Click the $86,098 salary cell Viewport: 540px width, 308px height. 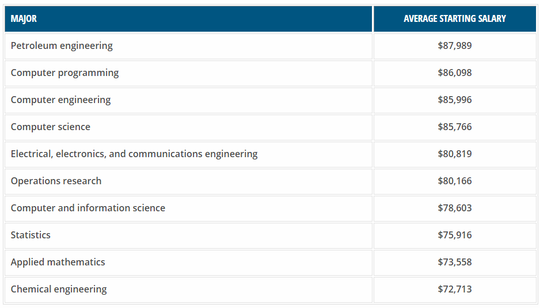point(454,73)
